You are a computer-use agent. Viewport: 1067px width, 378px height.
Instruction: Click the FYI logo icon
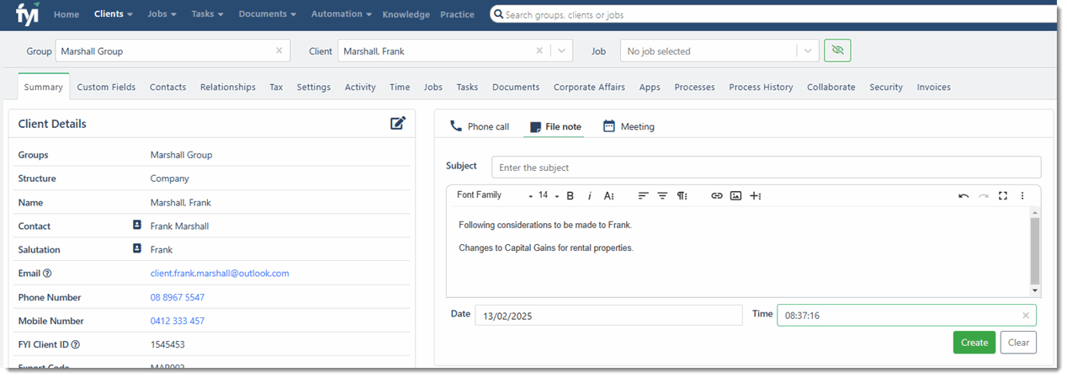coord(28,14)
